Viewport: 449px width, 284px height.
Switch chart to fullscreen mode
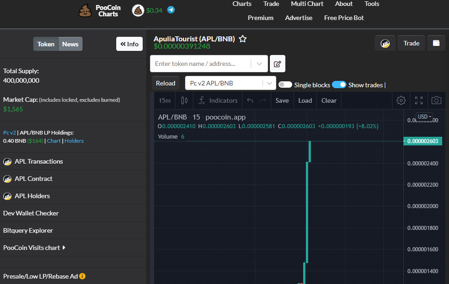[419, 100]
